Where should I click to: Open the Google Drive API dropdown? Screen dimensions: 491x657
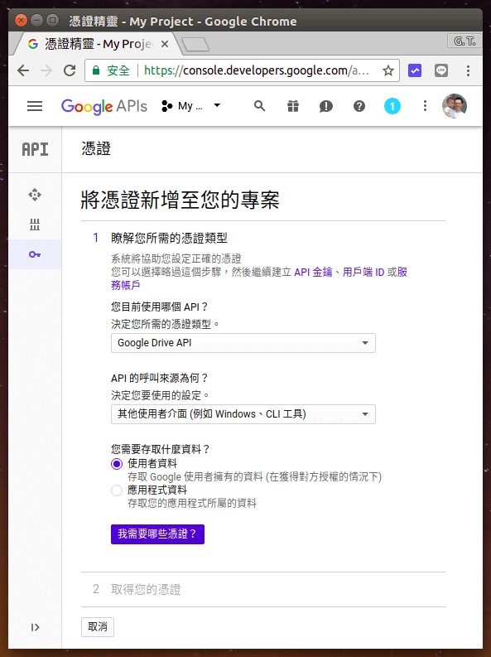pos(243,343)
